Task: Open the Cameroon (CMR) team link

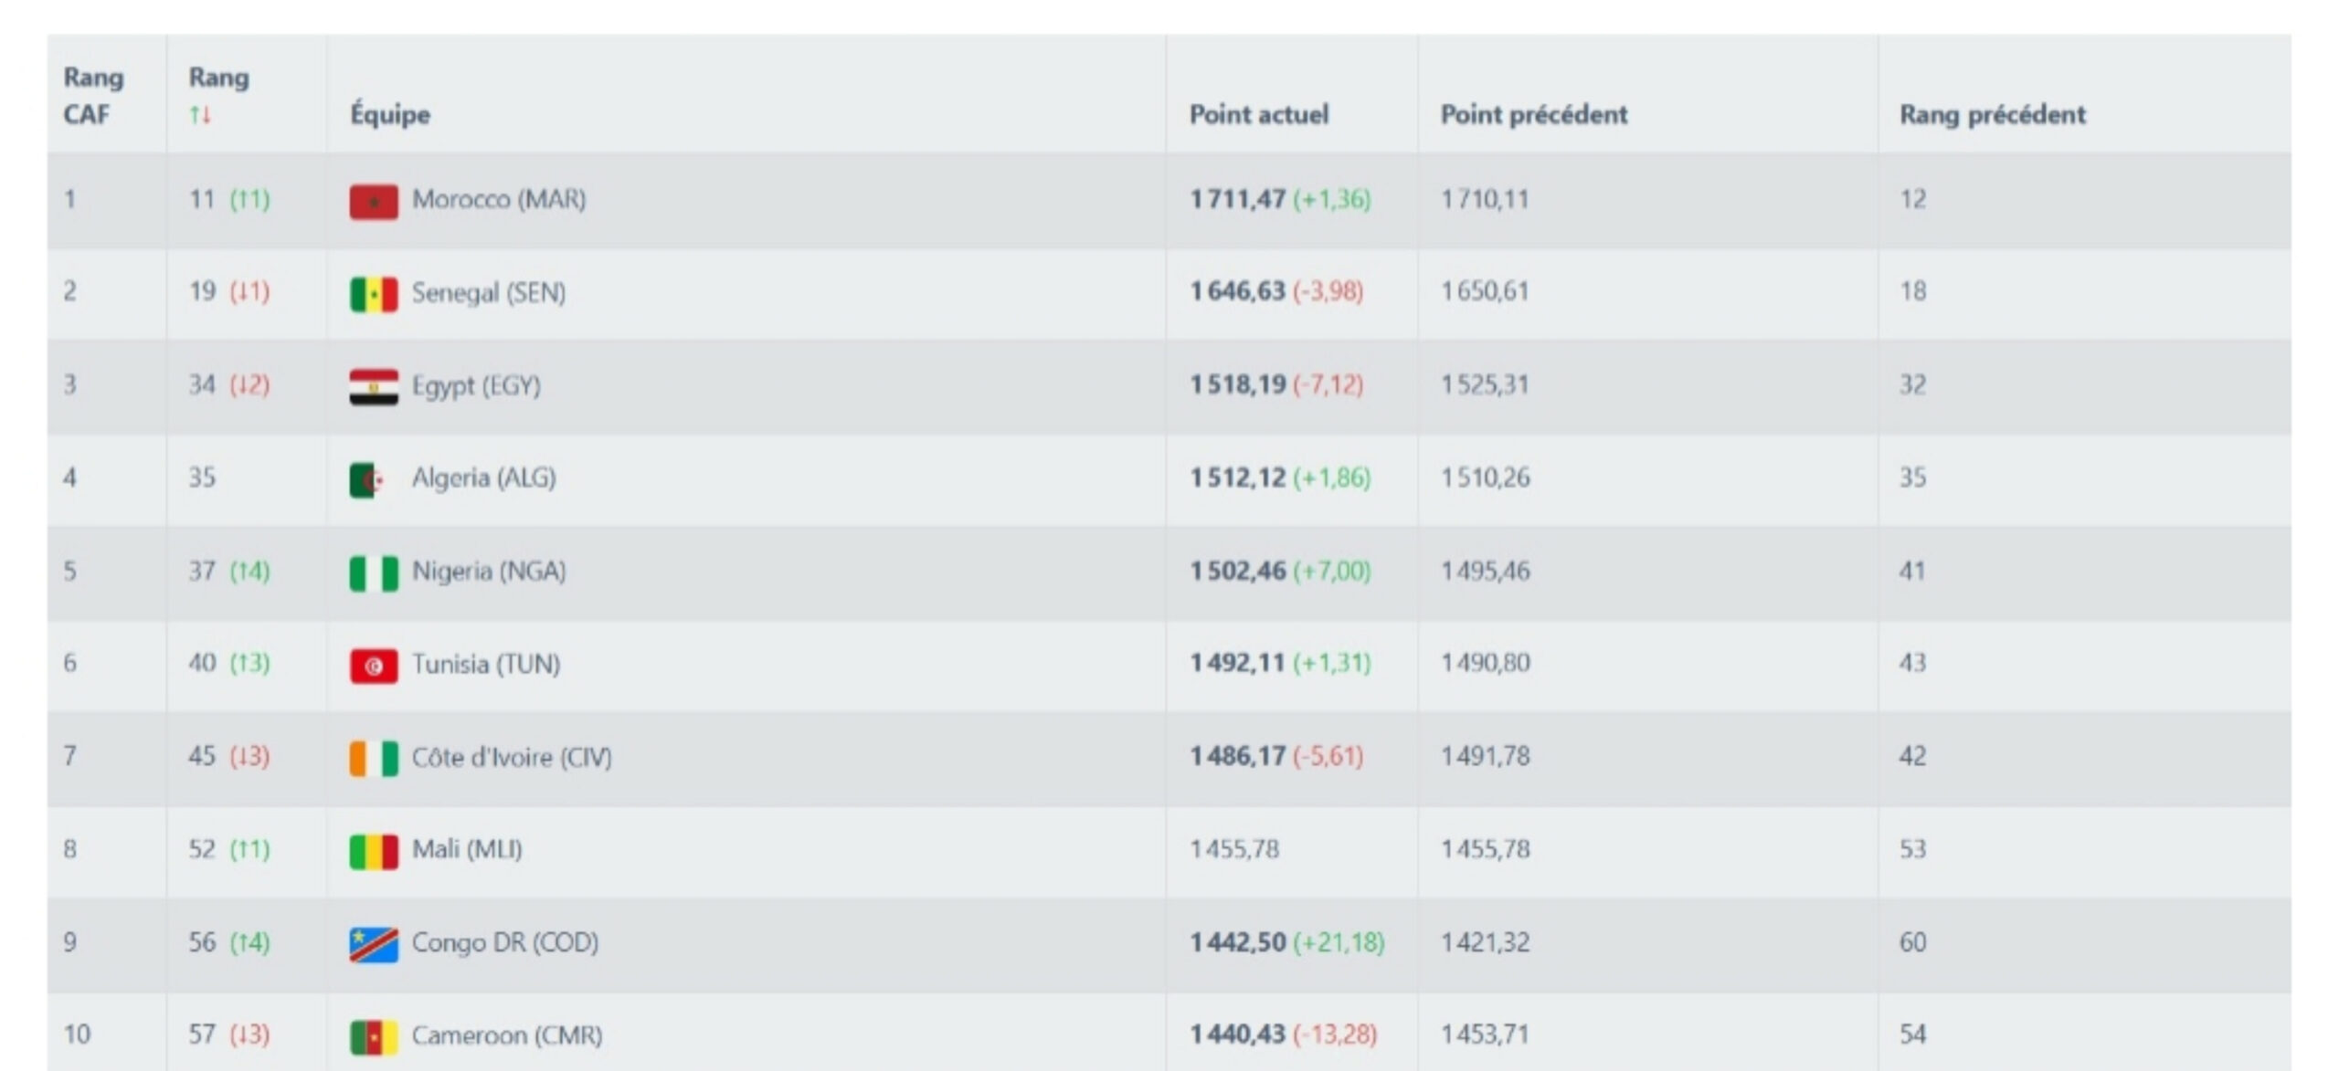Action: pos(506,1035)
